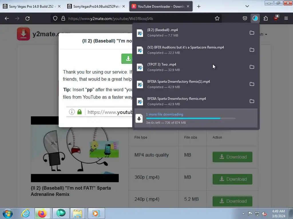Click the 'Action' column header
The height and width of the screenshot is (219, 293).
217,137
